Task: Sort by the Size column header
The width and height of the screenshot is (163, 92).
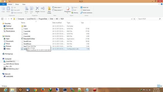Action: click(83, 23)
